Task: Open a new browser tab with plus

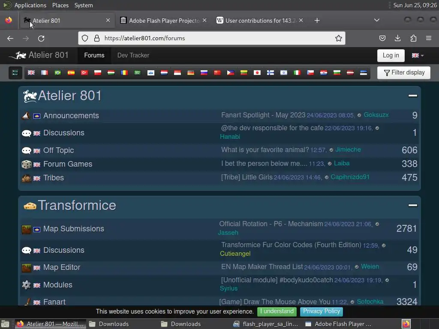Action: (x=317, y=21)
